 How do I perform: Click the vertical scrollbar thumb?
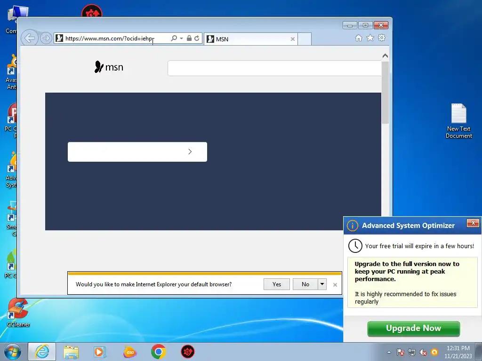pyautogui.click(x=385, y=93)
